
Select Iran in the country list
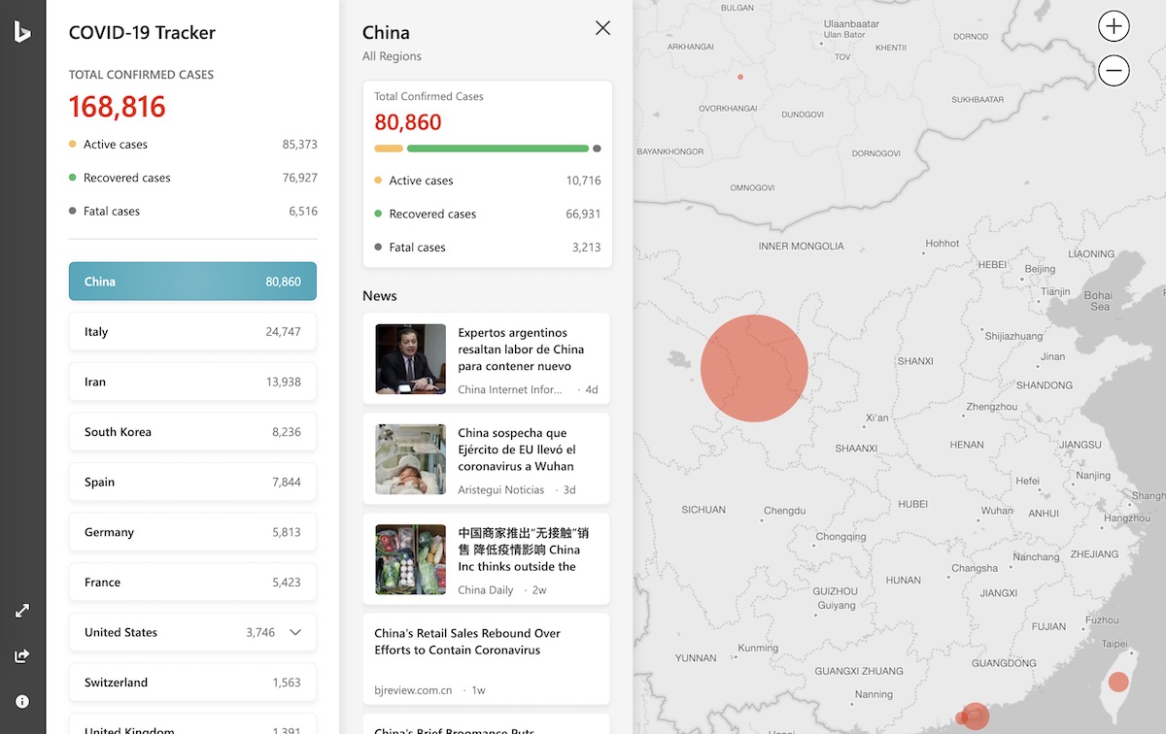click(192, 382)
